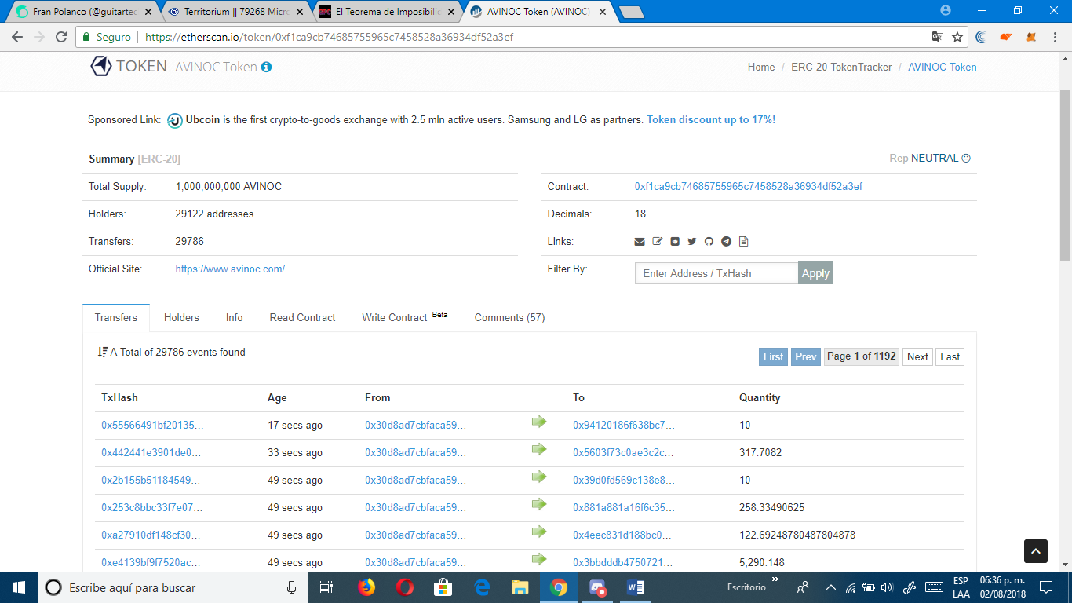
Task: Open recipient address 0x94120186f638bc7...
Action: (x=624, y=426)
